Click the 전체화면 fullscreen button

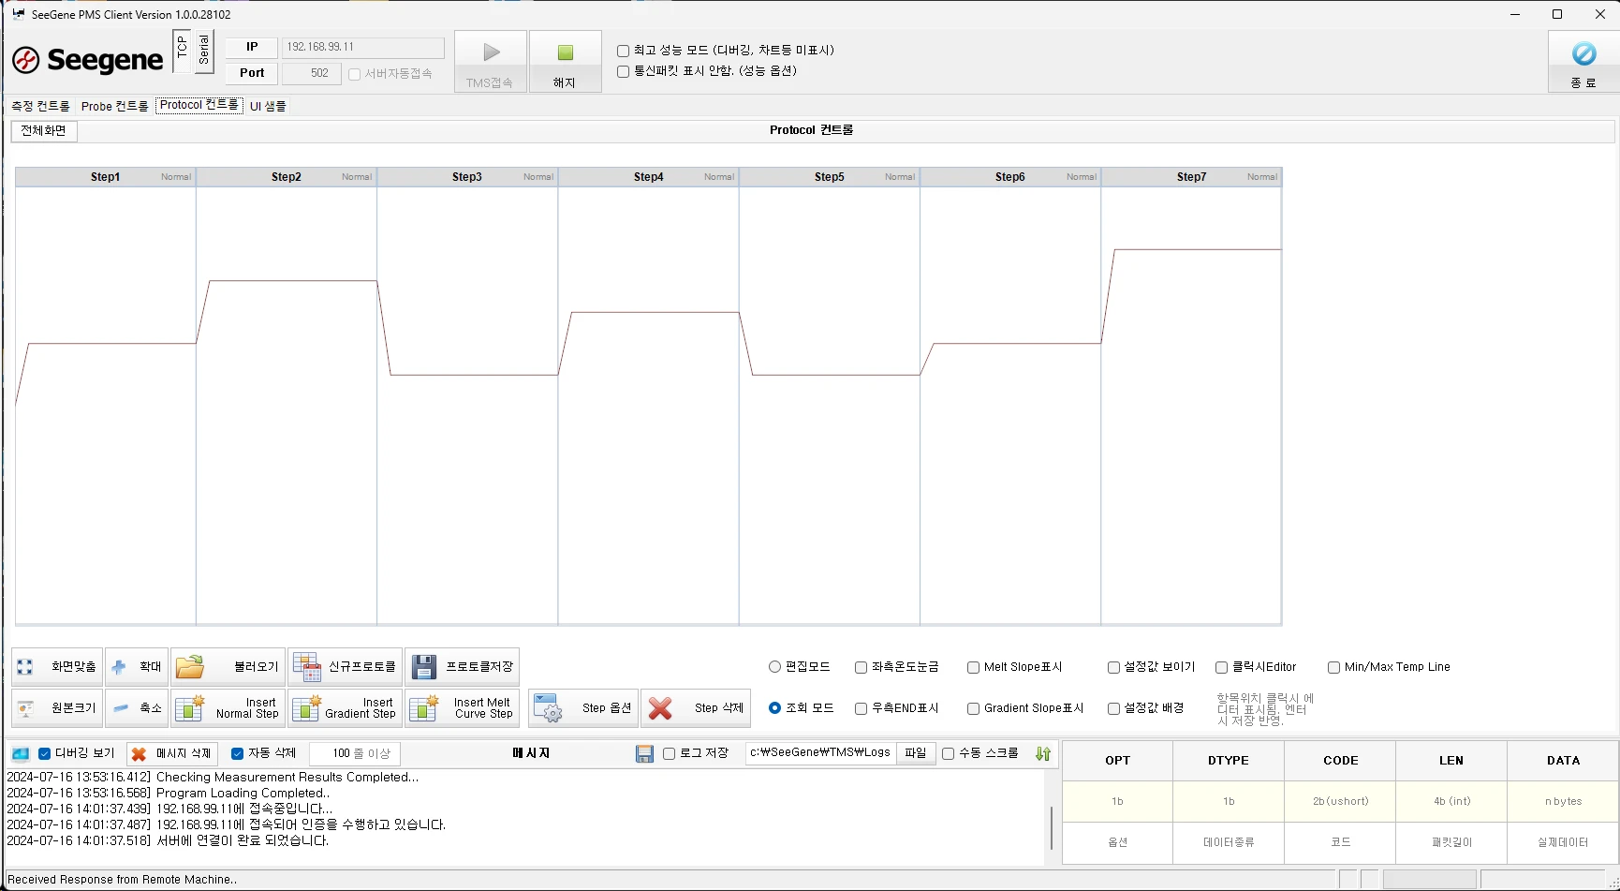44,130
